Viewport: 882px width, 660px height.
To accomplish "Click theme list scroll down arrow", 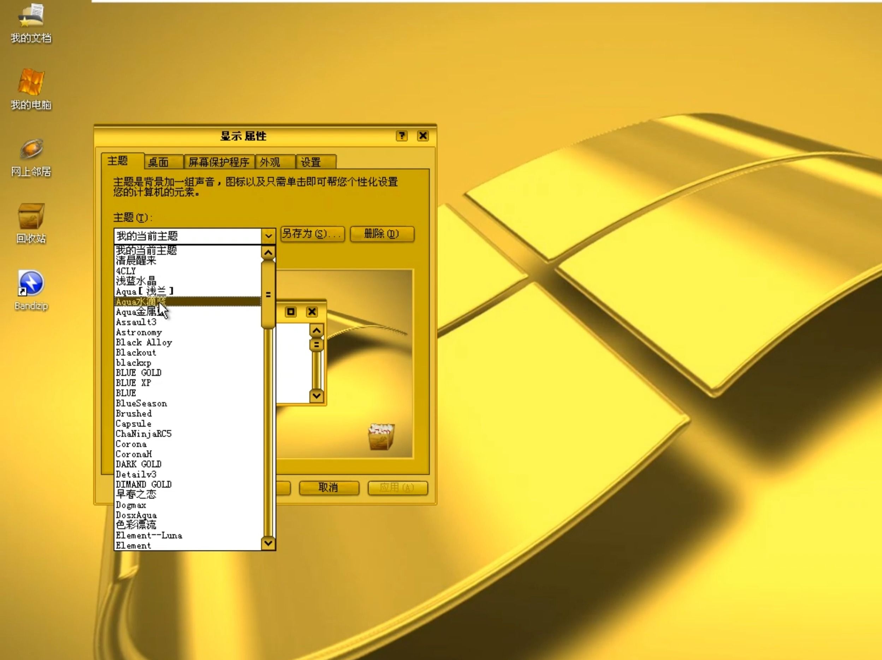I will click(268, 543).
